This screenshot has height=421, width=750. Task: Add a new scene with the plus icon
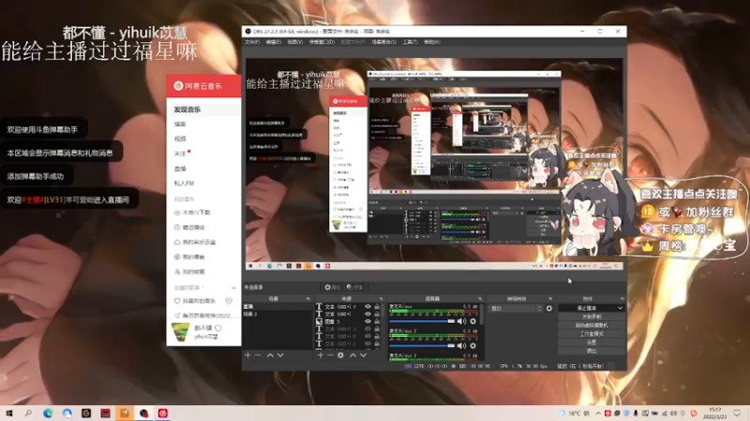coord(247,356)
